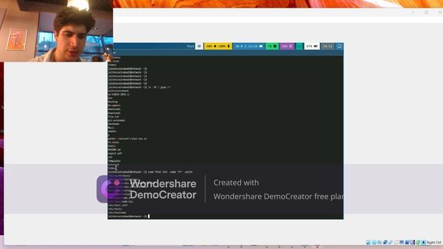Click the white 67% battery module
Screen dimensions: 443x249
pos(312,46)
